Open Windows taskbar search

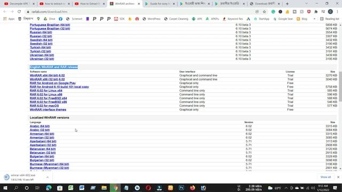[16, 188]
